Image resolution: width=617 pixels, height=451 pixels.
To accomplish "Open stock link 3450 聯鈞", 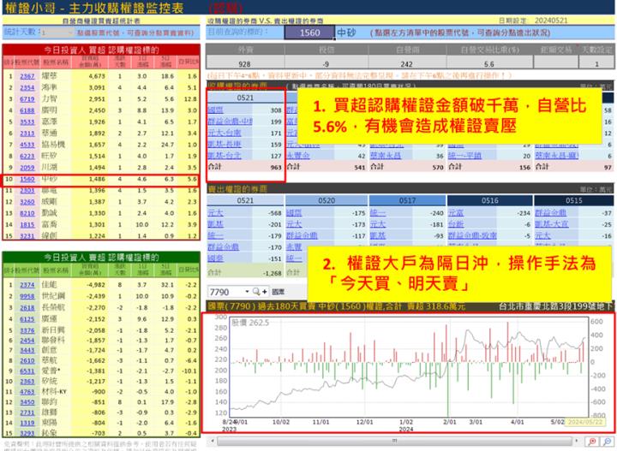I will [x=27, y=402].
